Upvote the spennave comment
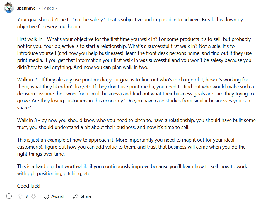263x200 pixels. point(20,196)
